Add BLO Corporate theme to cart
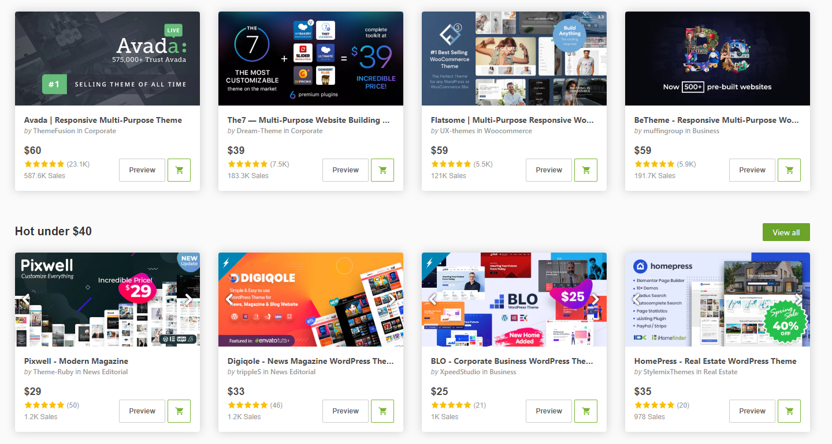 (586, 411)
